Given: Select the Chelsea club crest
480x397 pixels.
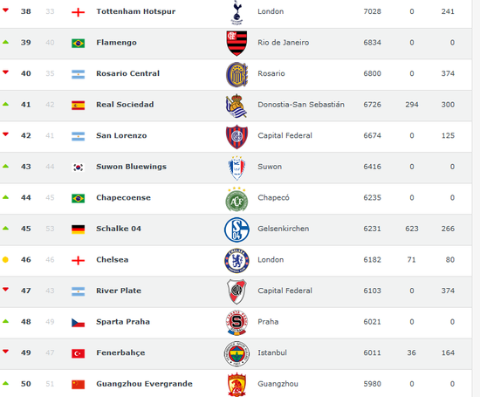Looking at the screenshot, I should tap(237, 261).
